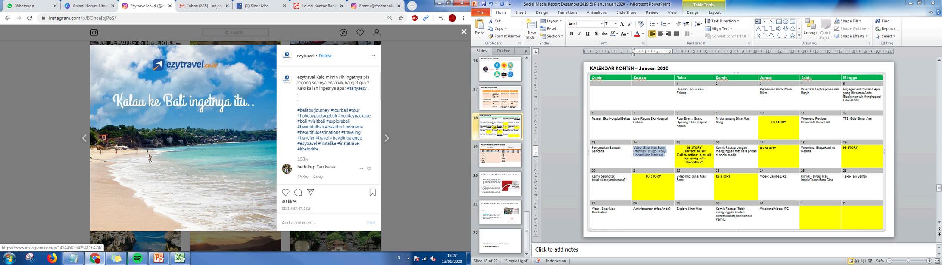Set Align Text Left in Paragraph group
The width and height of the screenshot is (942, 265).
(652, 34)
